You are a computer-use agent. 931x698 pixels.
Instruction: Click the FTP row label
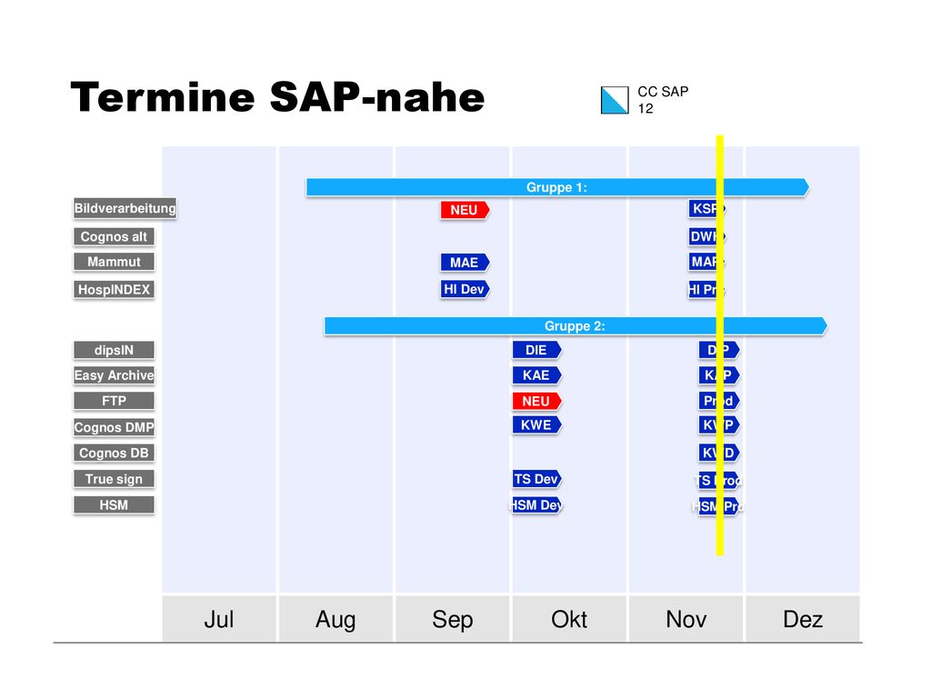point(114,401)
